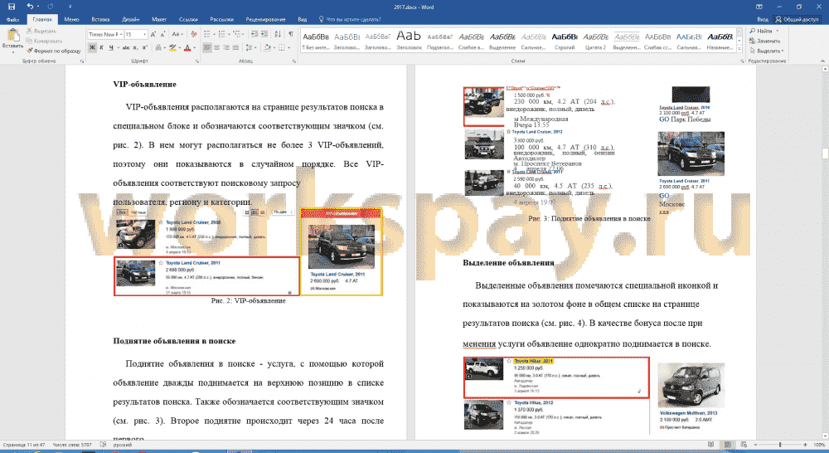Toggle italic (К) formatting

click(101, 47)
